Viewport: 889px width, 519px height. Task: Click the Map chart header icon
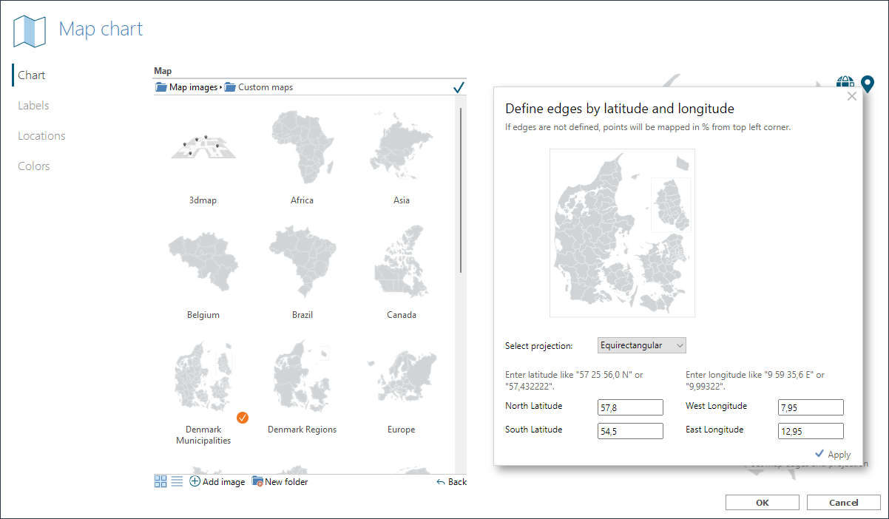point(29,31)
